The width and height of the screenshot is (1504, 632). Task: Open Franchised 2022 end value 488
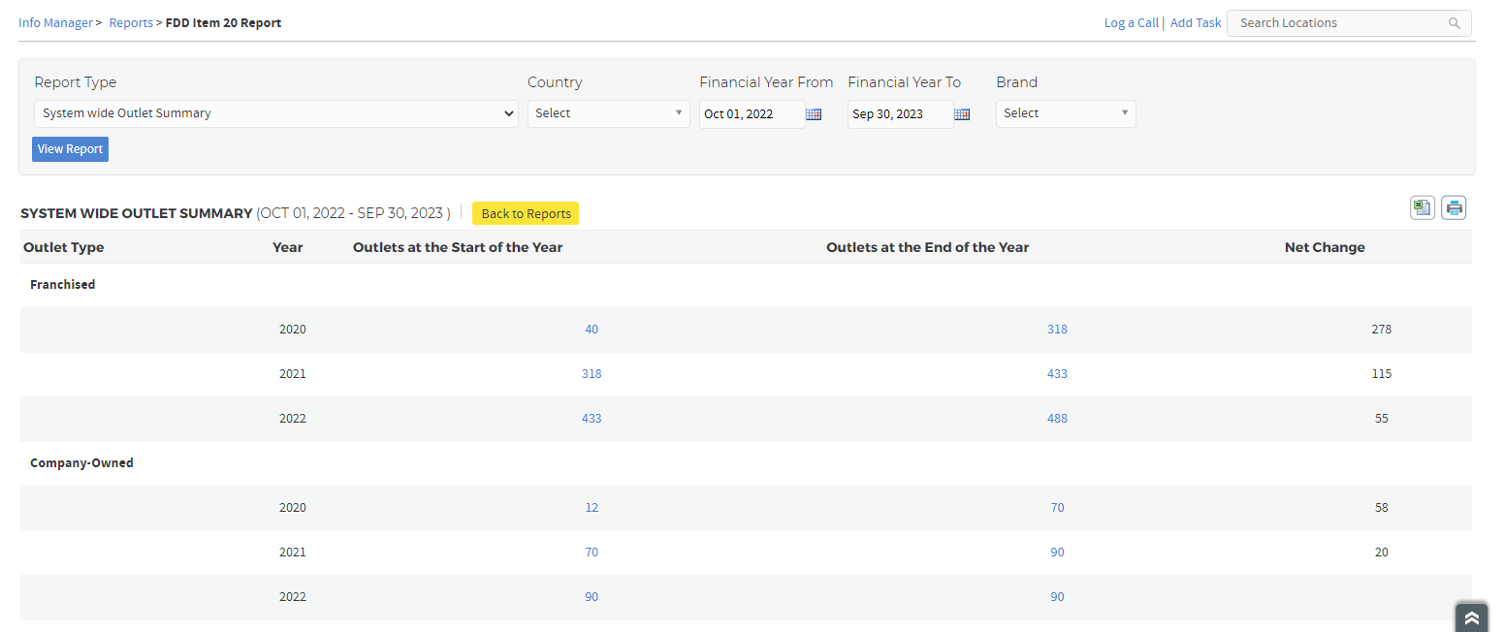pyautogui.click(x=1057, y=419)
